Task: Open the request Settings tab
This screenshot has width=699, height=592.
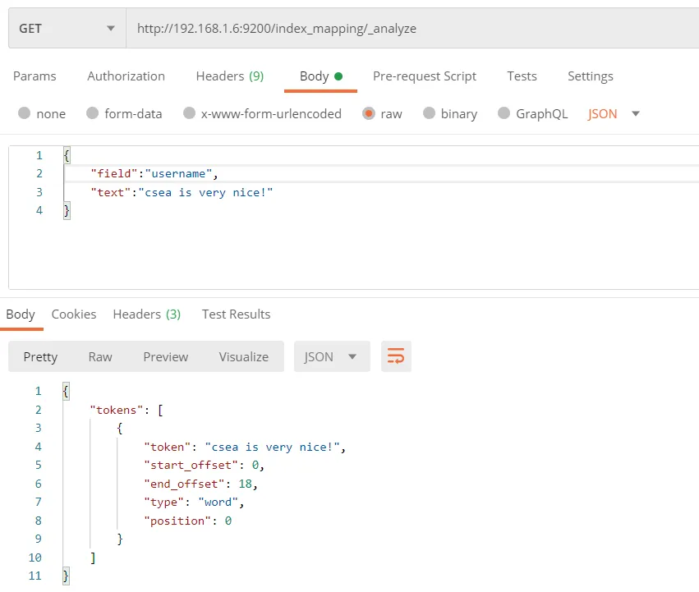Action: [590, 76]
